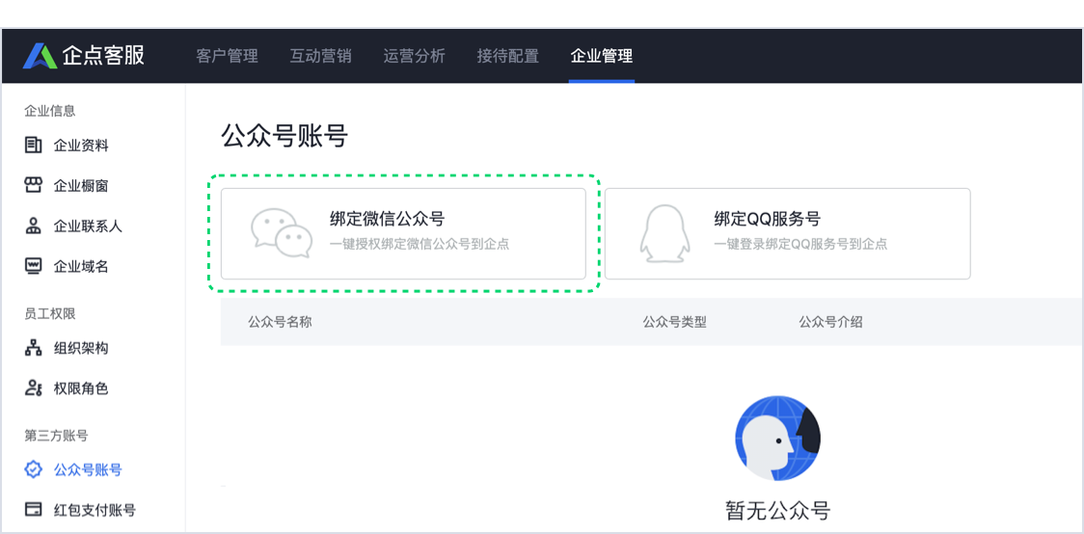The height and width of the screenshot is (534, 1084).
Task: Click the 红包支付账号 wallet icon
Action: click(33, 510)
